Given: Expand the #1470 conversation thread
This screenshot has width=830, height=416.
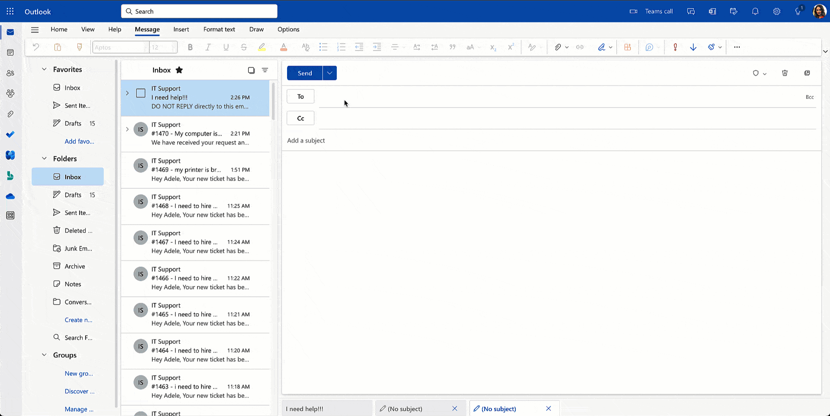Looking at the screenshot, I should pos(127,129).
